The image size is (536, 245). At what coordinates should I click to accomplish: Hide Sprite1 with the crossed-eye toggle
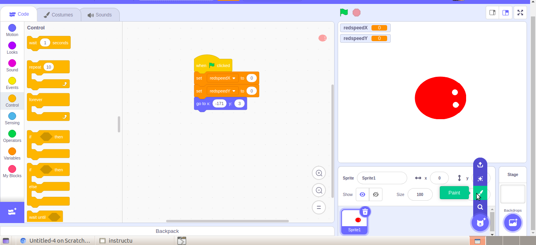[x=375, y=194]
